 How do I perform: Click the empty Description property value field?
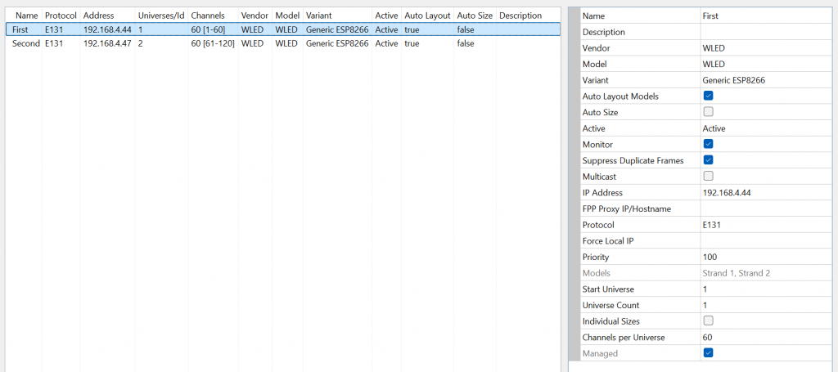coord(765,32)
